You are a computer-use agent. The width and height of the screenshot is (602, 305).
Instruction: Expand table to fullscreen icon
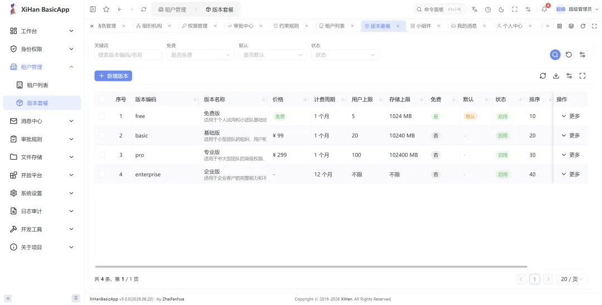(582, 76)
